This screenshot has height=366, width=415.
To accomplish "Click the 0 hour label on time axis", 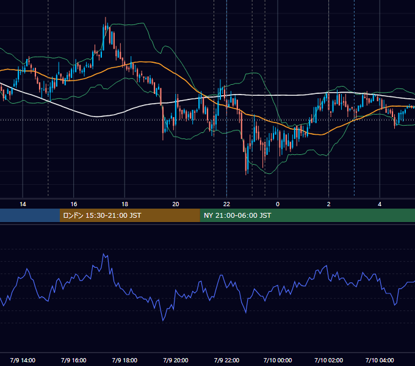I will coord(278,204).
